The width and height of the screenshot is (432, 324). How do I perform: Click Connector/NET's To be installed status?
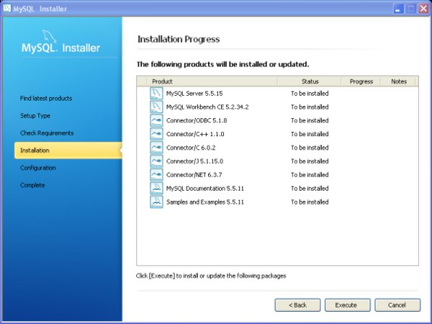pyautogui.click(x=310, y=175)
